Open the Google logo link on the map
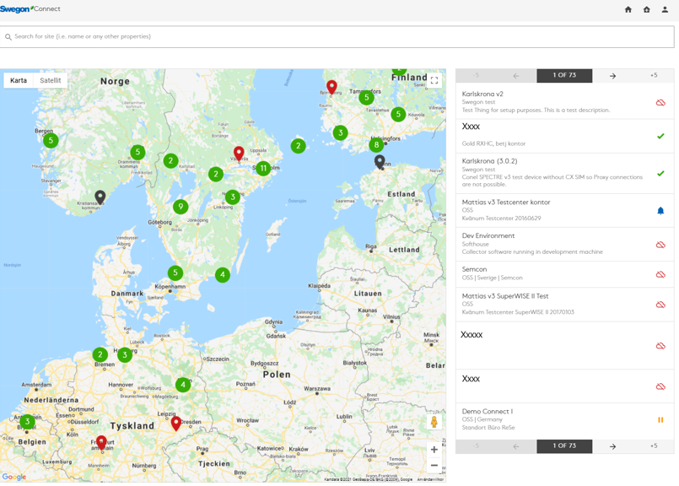The width and height of the screenshot is (679, 486). click(x=14, y=477)
